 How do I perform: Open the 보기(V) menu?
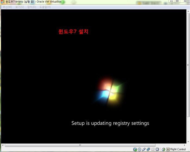pyautogui.click(x=20, y=7)
